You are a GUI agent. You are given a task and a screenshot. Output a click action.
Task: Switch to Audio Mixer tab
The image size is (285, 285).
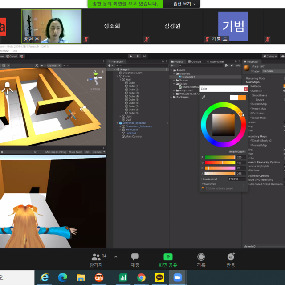215,61
